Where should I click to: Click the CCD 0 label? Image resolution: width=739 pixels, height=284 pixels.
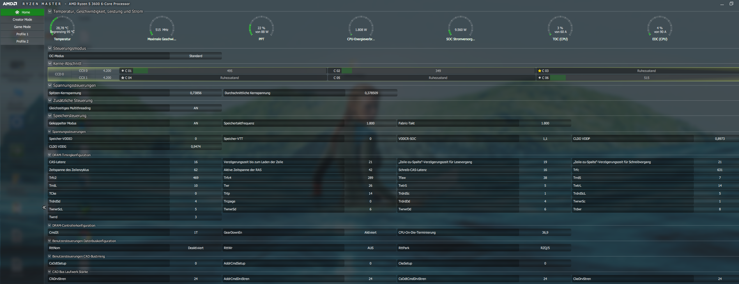click(59, 74)
